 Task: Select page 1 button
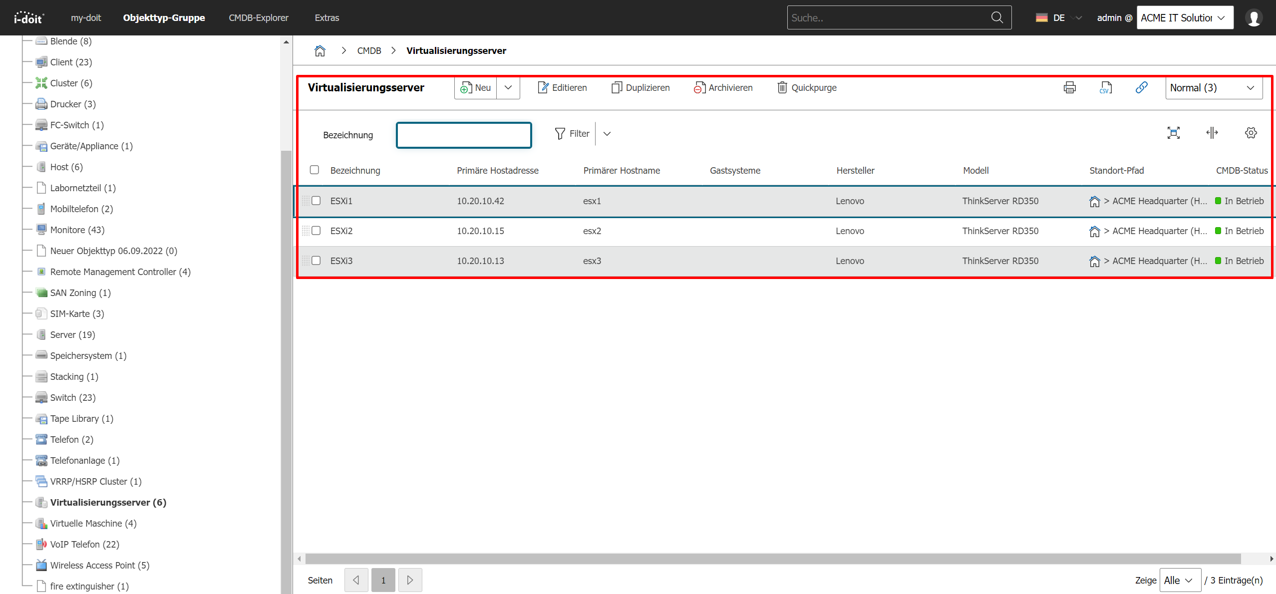coord(383,580)
